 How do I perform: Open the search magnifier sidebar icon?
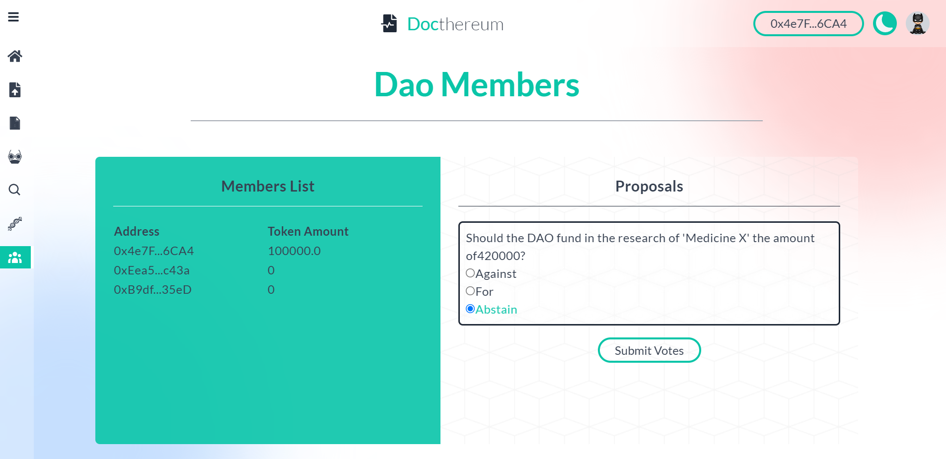14,190
